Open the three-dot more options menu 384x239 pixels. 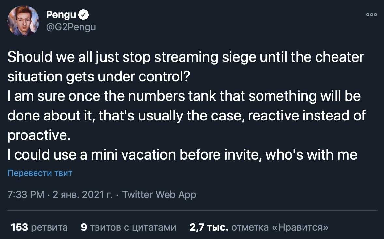pos(371,15)
